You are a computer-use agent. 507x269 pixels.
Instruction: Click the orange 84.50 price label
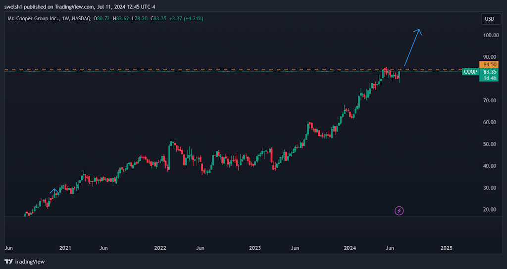pos(489,65)
